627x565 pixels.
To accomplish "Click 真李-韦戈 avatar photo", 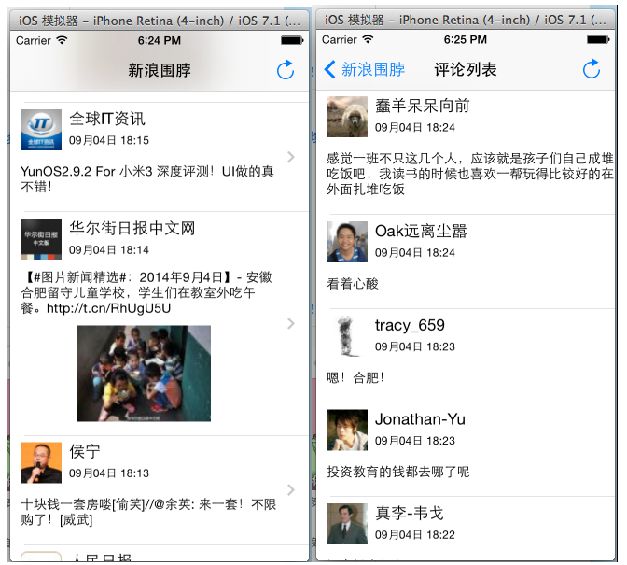I will (x=347, y=524).
